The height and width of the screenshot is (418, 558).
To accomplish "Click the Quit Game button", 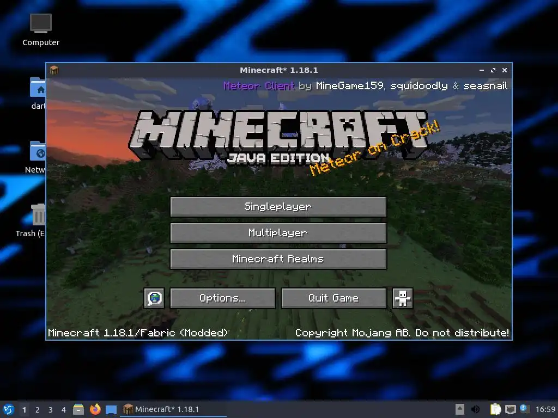I will 334,298.
